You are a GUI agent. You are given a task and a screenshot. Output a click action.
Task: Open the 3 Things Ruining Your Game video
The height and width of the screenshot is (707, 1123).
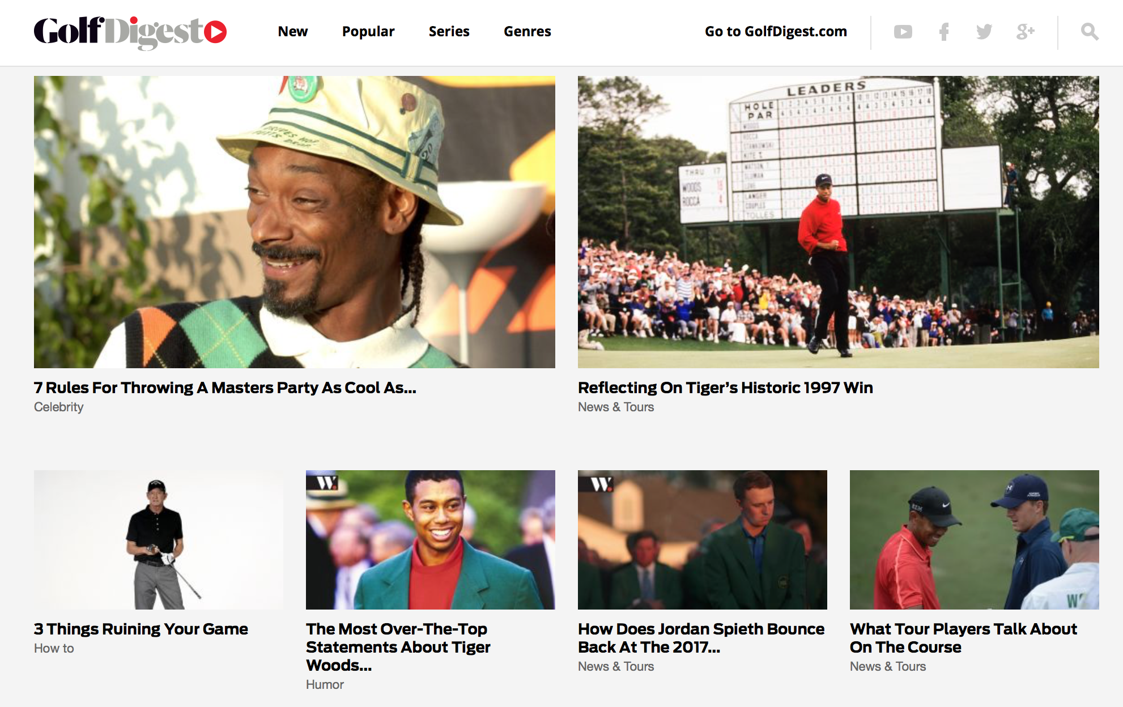pos(160,540)
